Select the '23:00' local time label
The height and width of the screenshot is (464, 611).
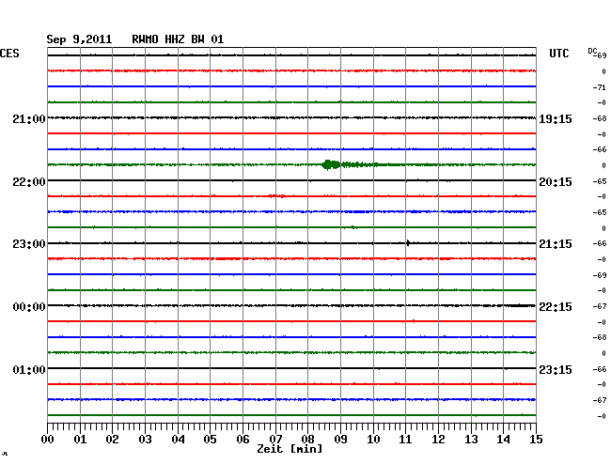pos(29,244)
